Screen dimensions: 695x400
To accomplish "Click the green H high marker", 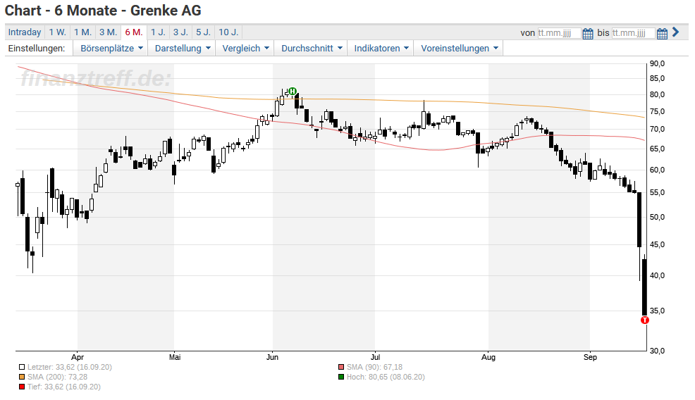I will 293,92.
